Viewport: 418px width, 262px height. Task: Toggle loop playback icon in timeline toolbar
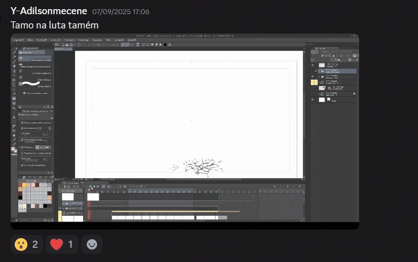[x=103, y=186]
